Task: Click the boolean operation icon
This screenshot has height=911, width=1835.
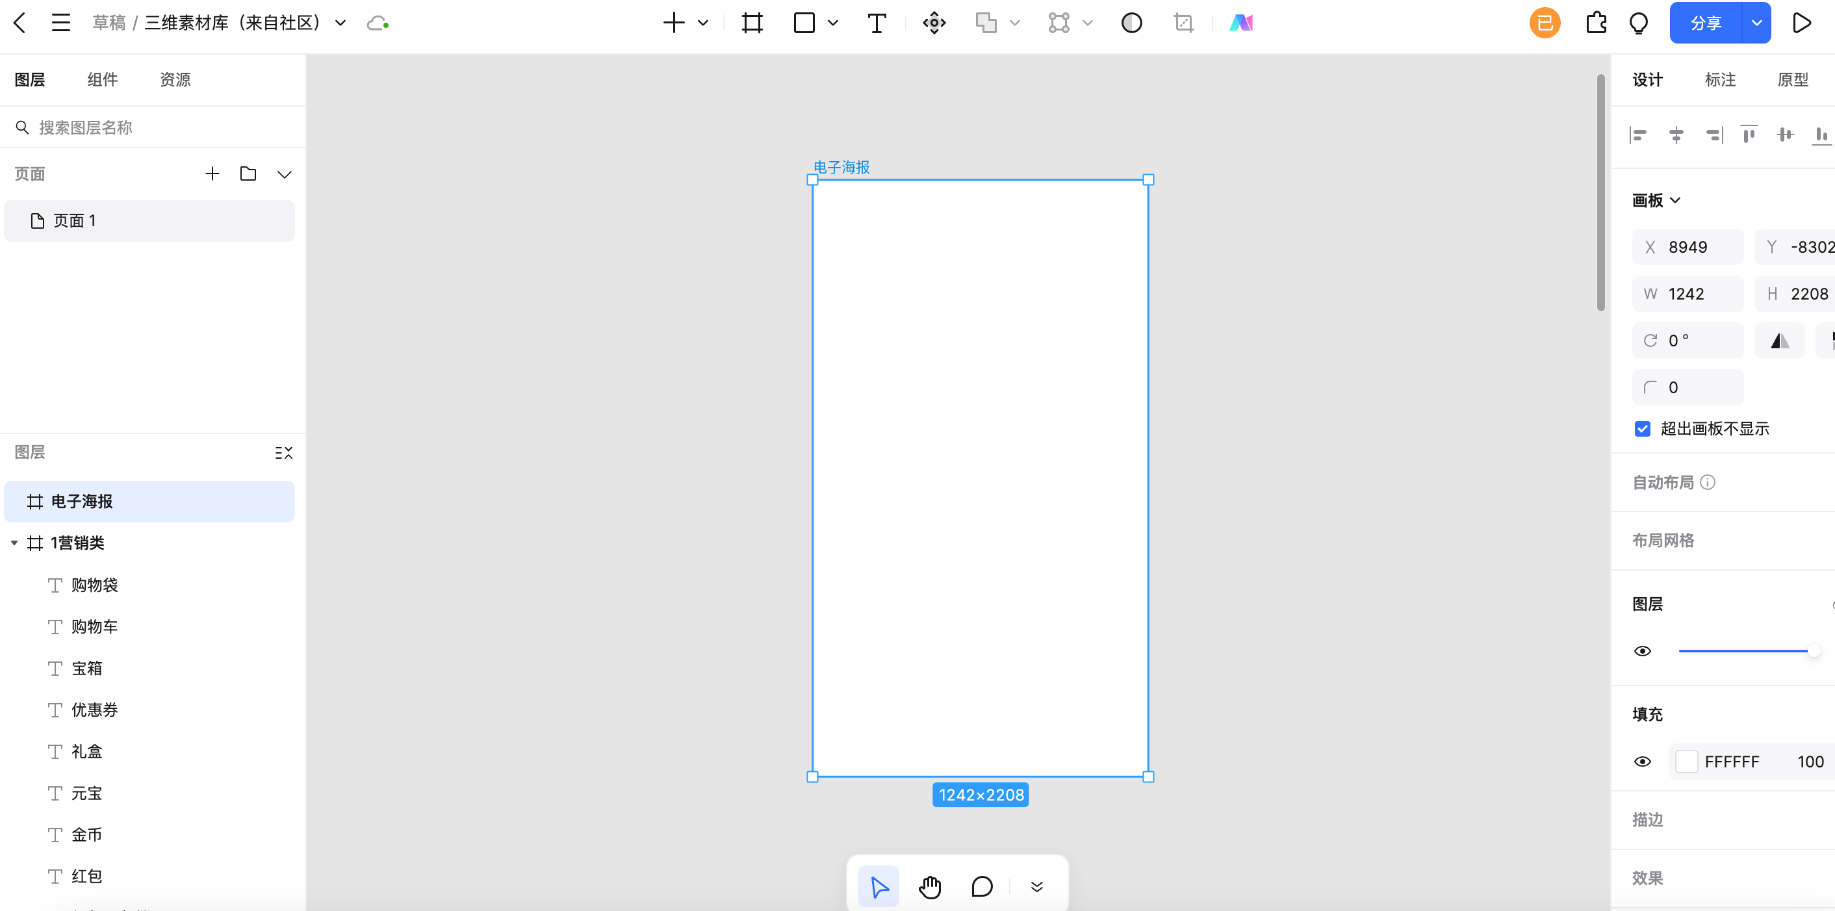Action: click(986, 23)
